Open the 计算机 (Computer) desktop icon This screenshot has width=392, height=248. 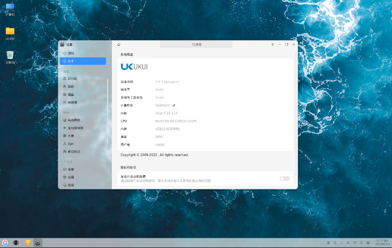[10, 10]
